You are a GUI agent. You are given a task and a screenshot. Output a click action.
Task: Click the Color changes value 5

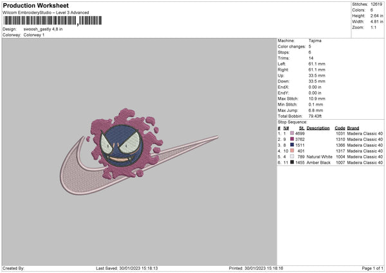coord(309,46)
